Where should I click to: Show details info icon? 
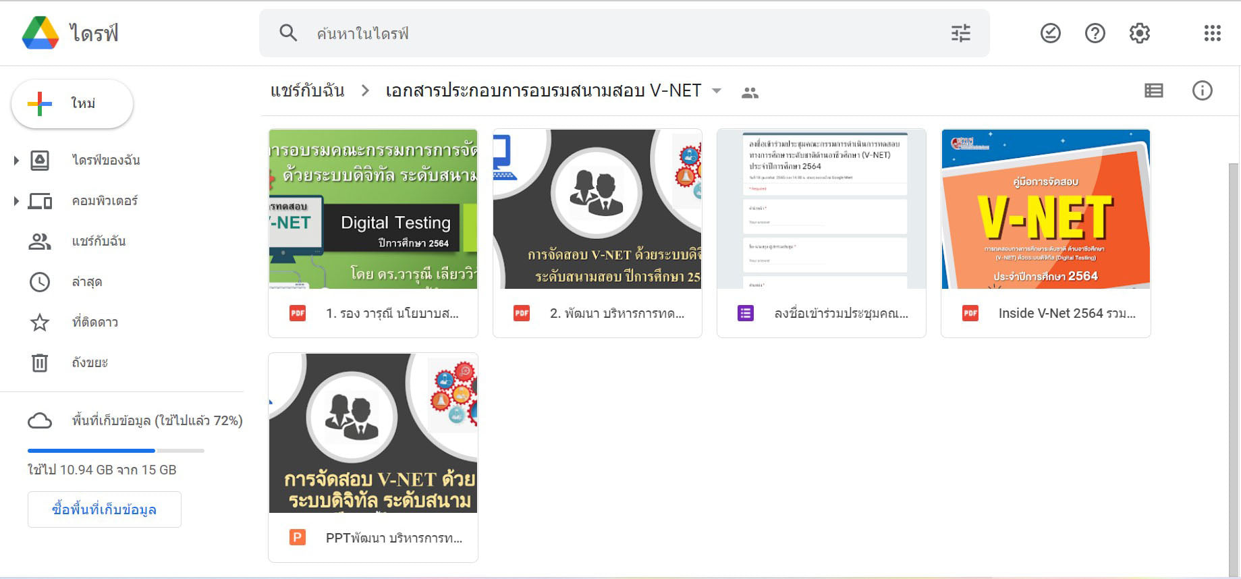1203,90
